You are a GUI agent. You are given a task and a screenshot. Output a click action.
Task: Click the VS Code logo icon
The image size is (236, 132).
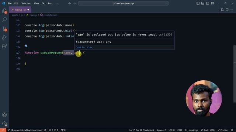pos(3,3)
